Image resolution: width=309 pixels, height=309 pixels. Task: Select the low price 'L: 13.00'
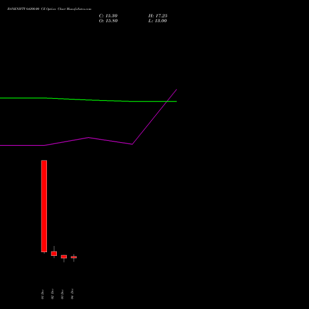click(x=158, y=21)
